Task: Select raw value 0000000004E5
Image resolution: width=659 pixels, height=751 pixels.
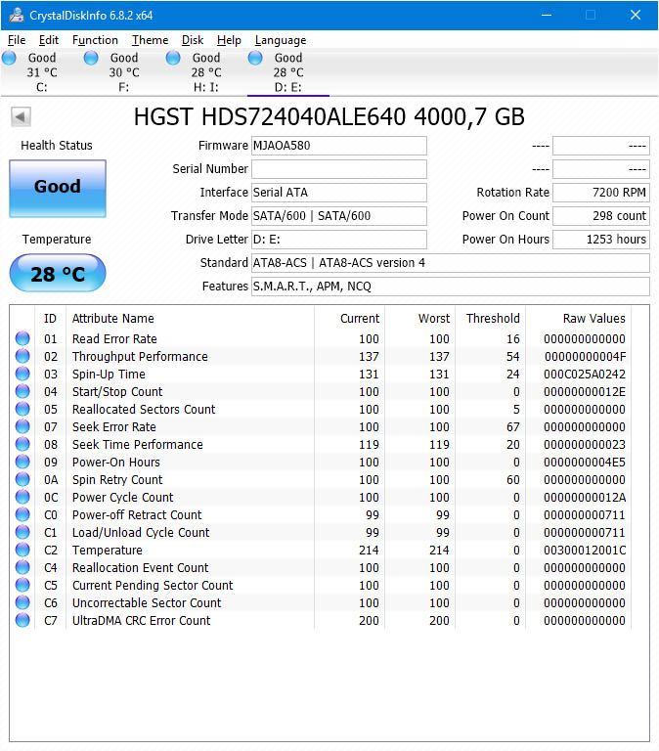Action: pos(585,463)
